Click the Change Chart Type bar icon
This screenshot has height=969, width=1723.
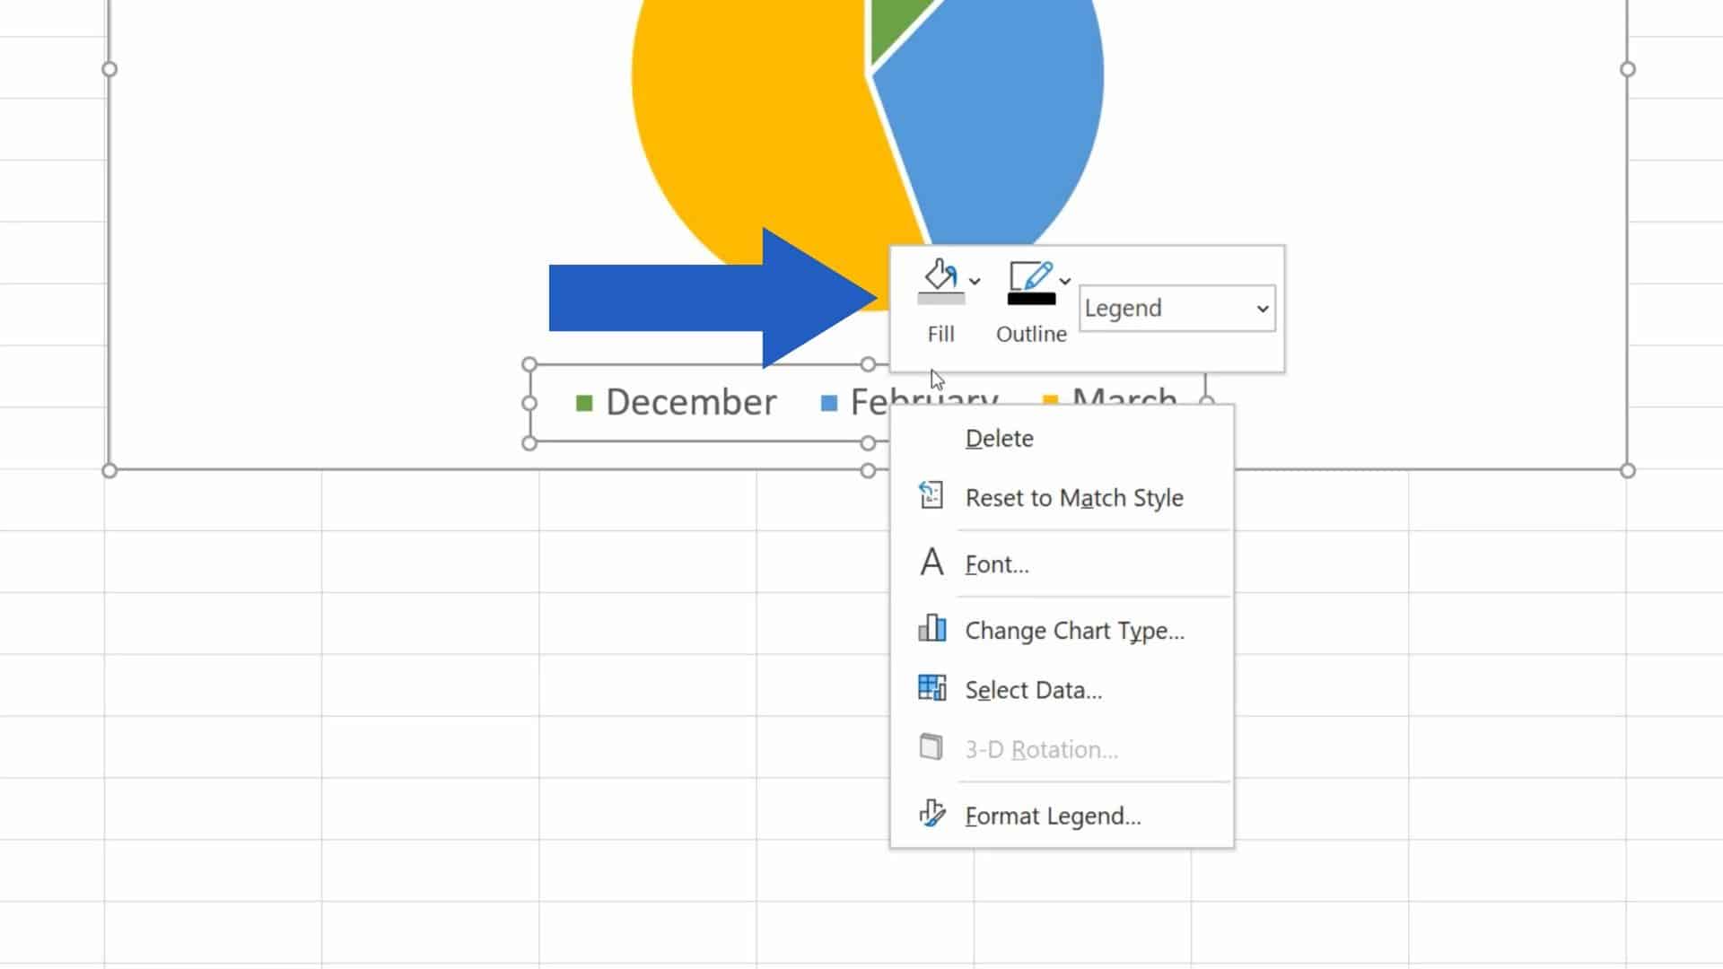[931, 628]
